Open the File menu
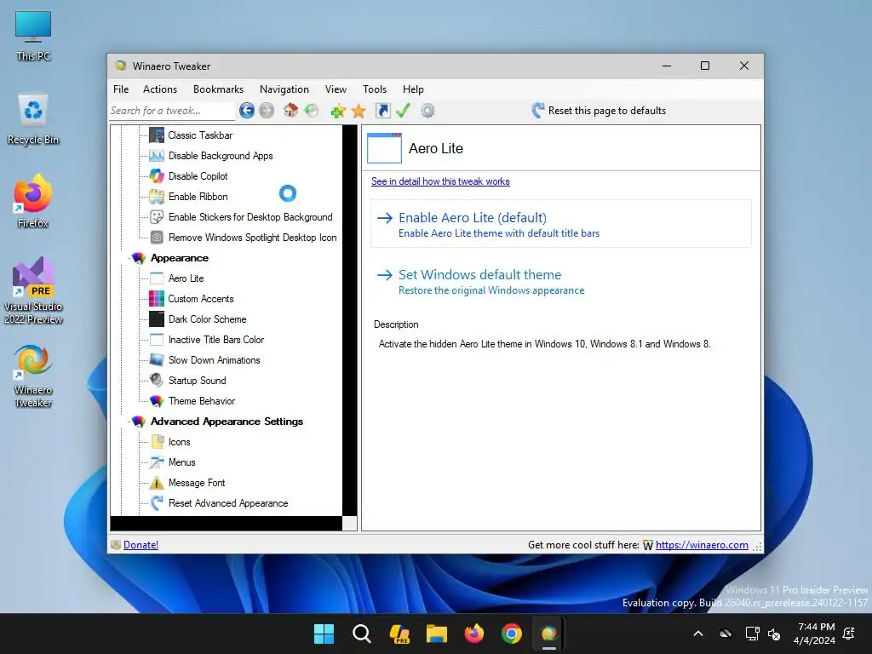Image resolution: width=872 pixels, height=654 pixels. pos(121,89)
